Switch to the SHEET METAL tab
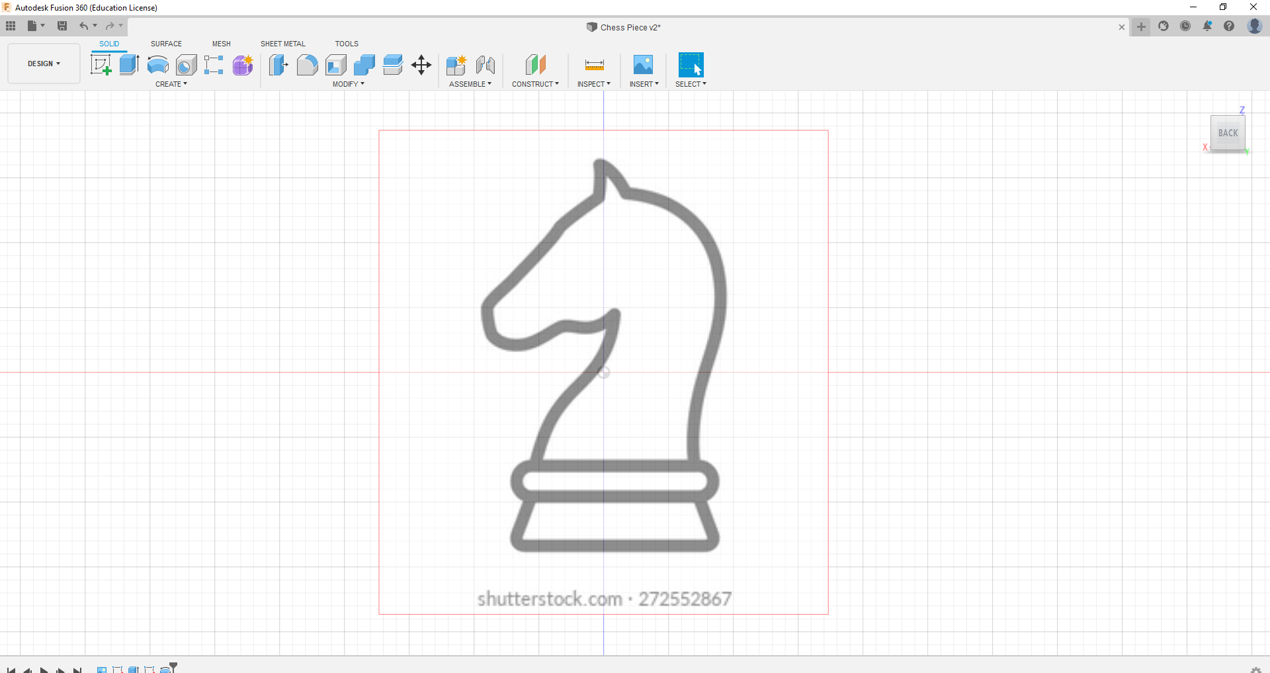Screen dimensions: 1270x673 click(x=283, y=44)
